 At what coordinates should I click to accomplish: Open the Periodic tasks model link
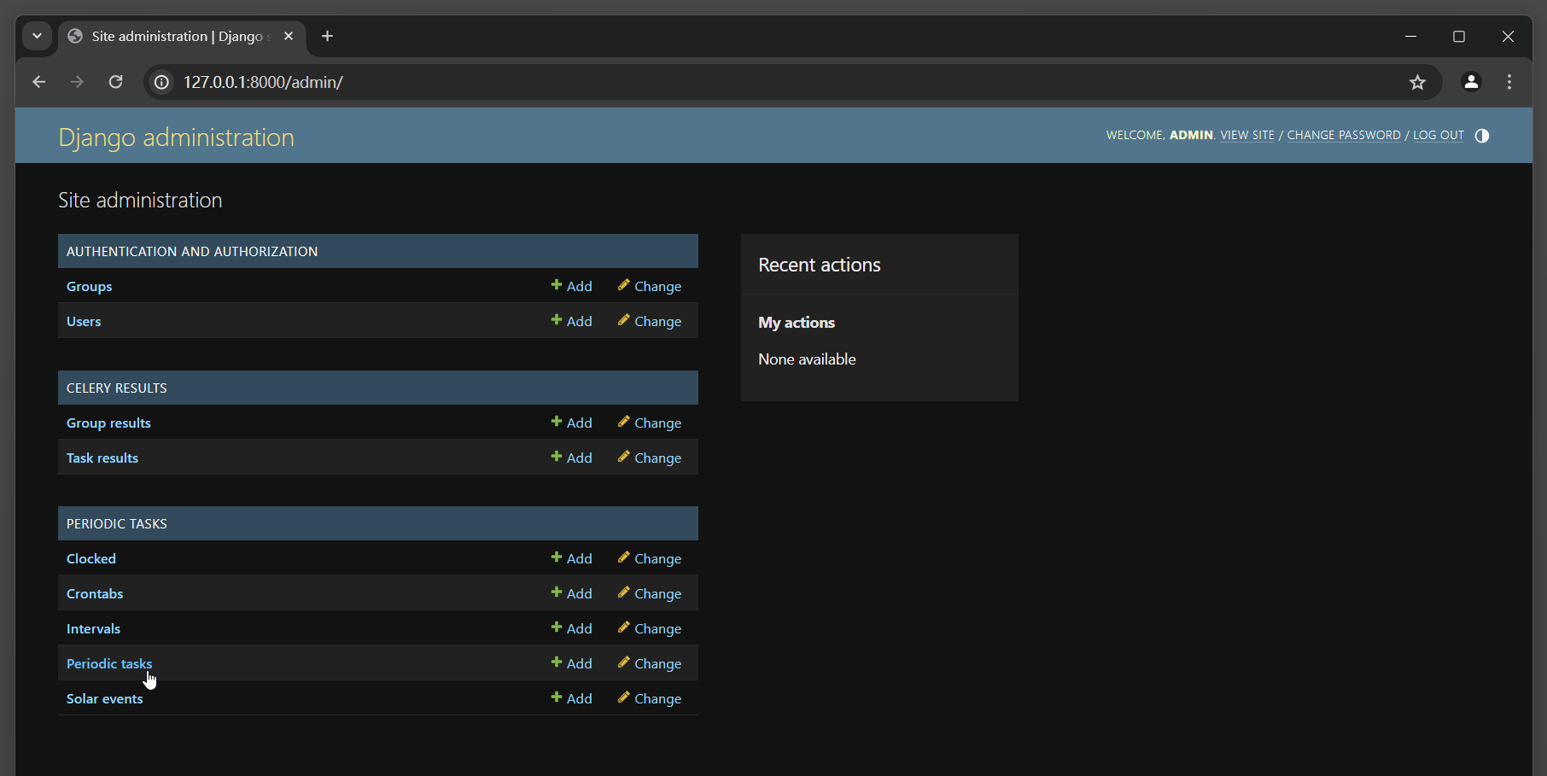pyautogui.click(x=109, y=663)
